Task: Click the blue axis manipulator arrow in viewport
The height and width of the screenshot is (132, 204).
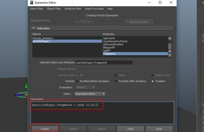Action: tap(17, 95)
